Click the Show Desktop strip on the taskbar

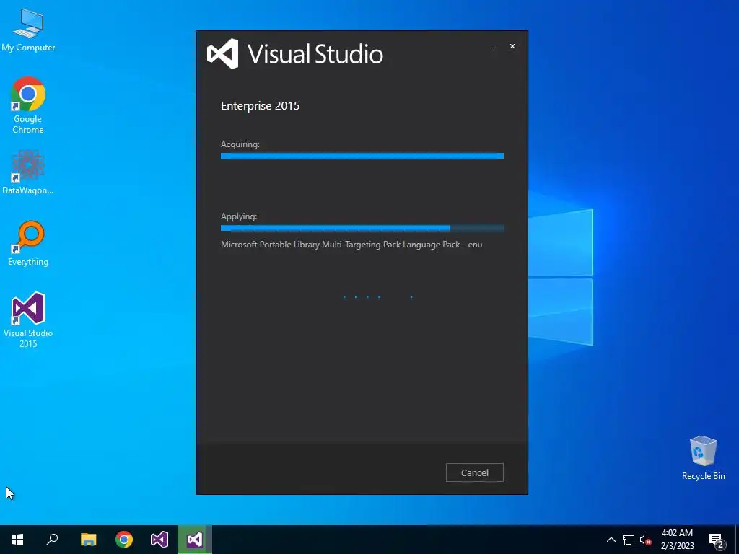tap(737, 540)
